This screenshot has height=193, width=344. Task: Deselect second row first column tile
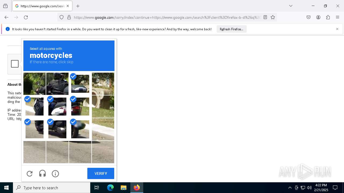[x=34, y=106]
